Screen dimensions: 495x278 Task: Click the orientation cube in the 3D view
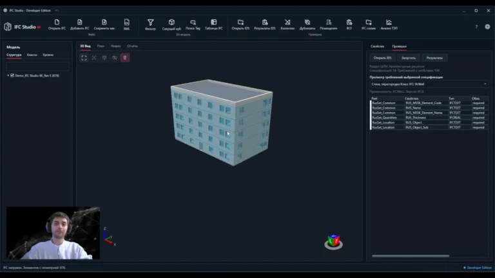[333, 241]
